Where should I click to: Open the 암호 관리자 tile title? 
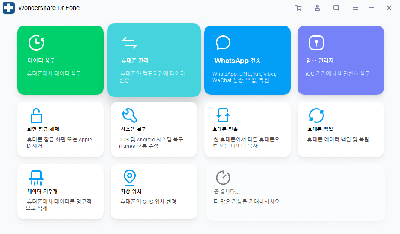(320, 61)
